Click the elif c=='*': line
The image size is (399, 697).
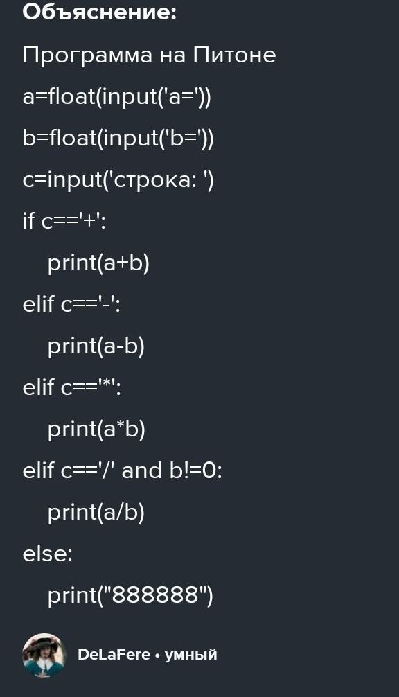tap(72, 387)
